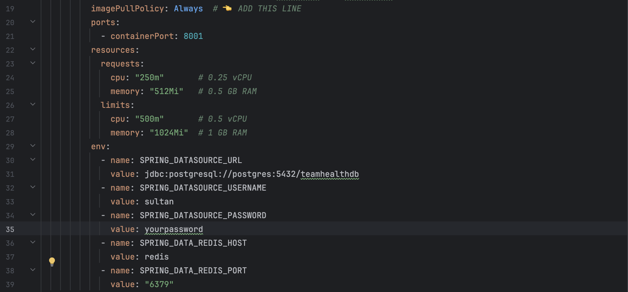Collapse the requests block fold arrow
The width and height of the screenshot is (628, 292).
click(33, 63)
